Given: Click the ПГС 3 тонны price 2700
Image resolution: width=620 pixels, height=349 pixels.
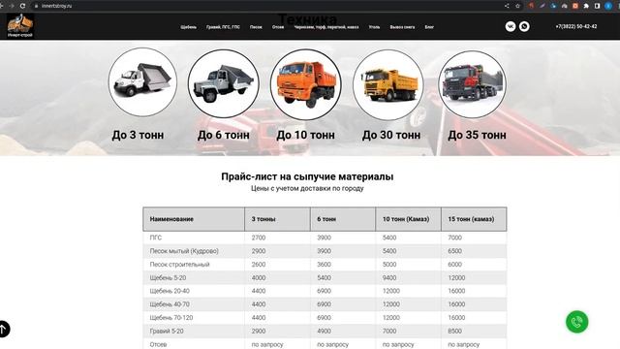Looking at the screenshot, I should coord(259,238).
